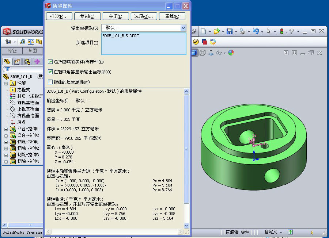Switch to the 特征 tab

[x=12, y=51]
